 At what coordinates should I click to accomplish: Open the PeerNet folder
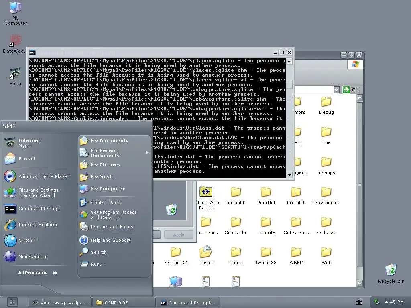tap(266, 196)
